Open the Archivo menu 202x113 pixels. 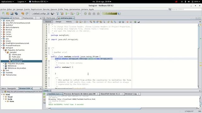tap(3, 9)
